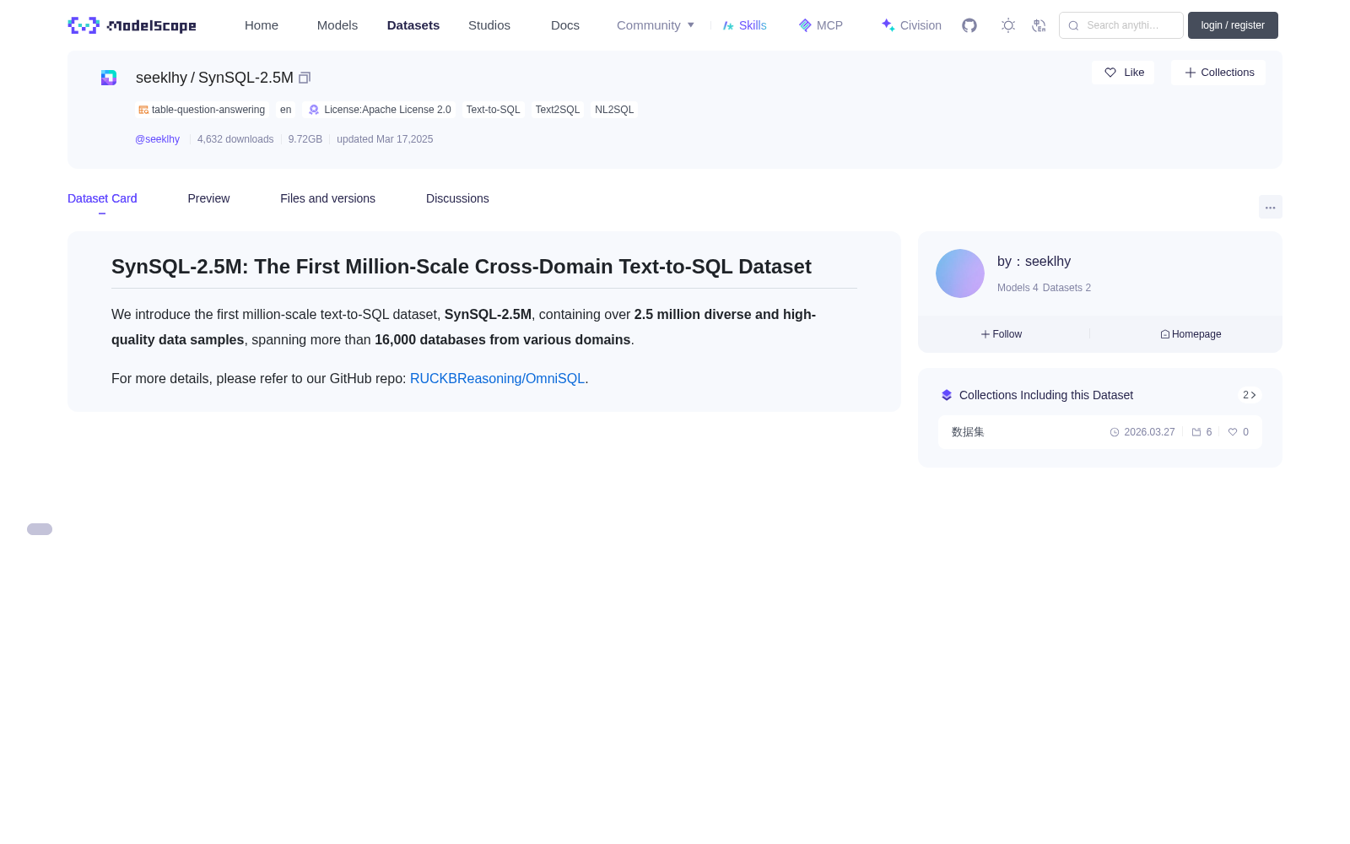Follow the seeklhy user

[x=1002, y=334]
